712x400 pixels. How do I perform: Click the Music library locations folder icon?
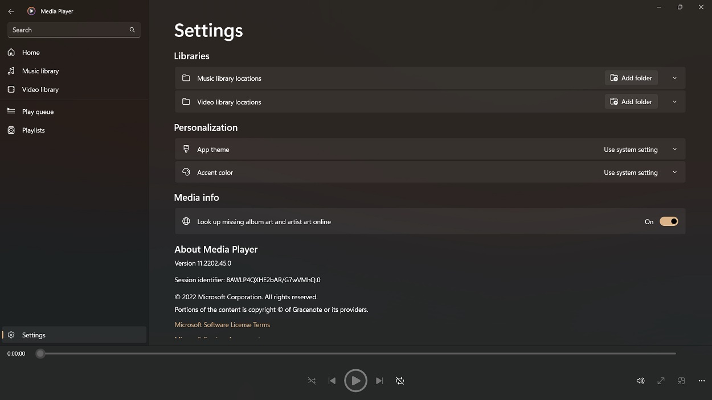click(186, 78)
